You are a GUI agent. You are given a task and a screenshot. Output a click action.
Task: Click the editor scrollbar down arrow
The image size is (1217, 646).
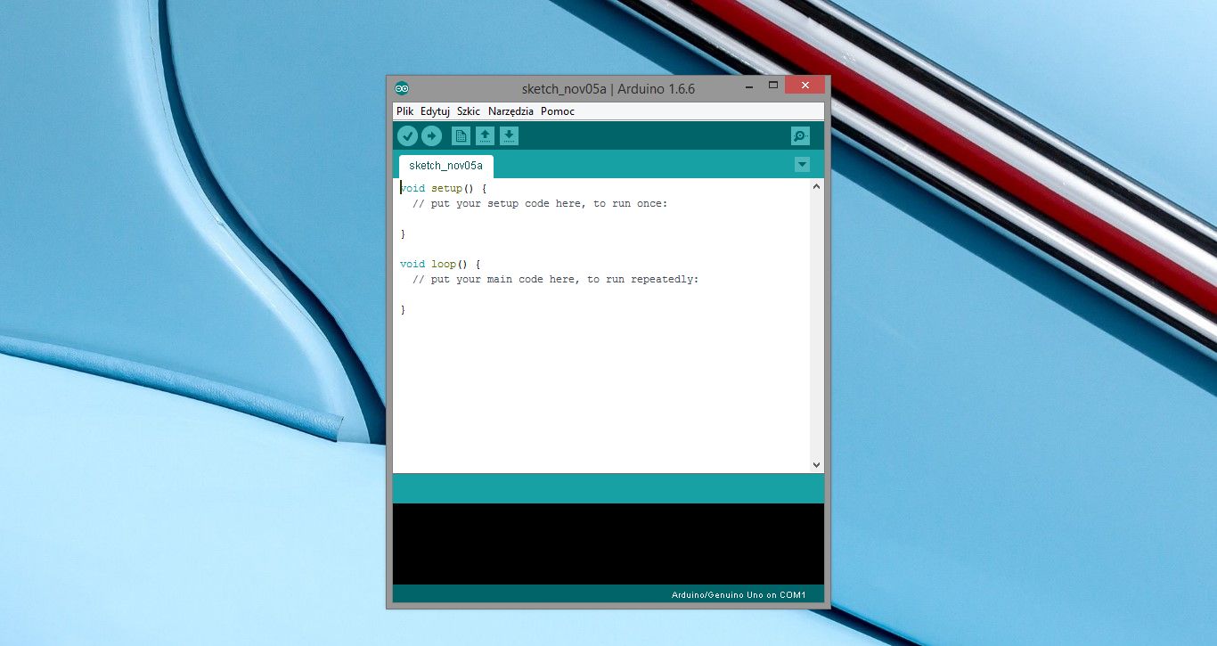816,464
